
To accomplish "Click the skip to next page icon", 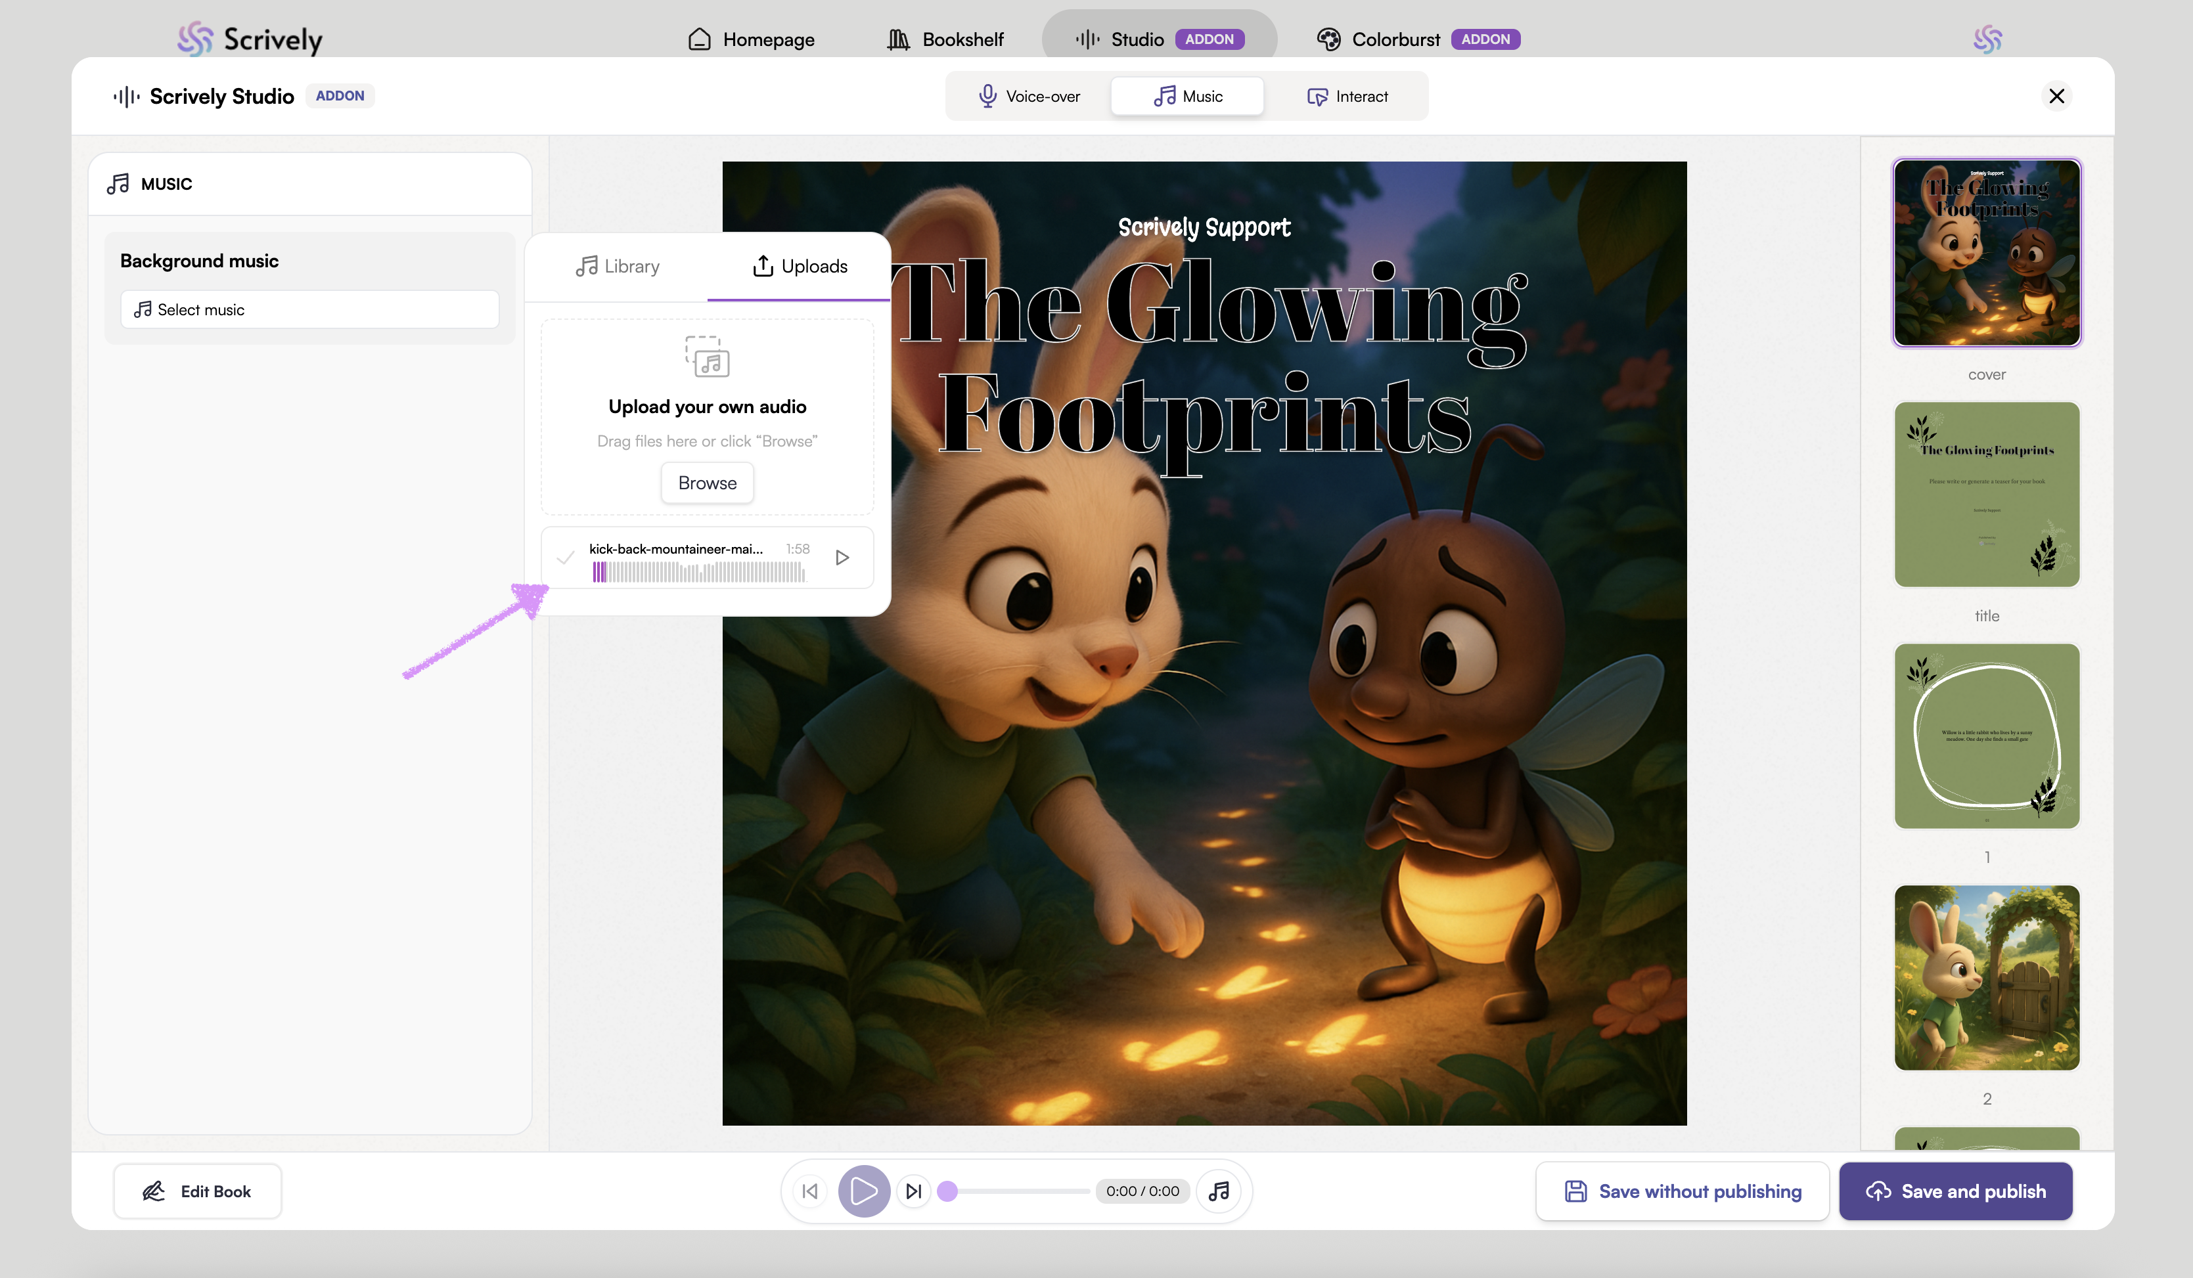I will pyautogui.click(x=913, y=1191).
